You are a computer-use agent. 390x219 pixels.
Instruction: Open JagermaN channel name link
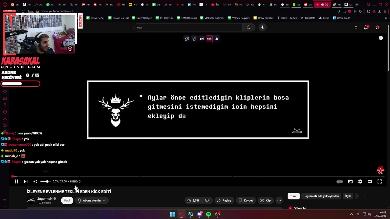pyautogui.click(x=45, y=199)
